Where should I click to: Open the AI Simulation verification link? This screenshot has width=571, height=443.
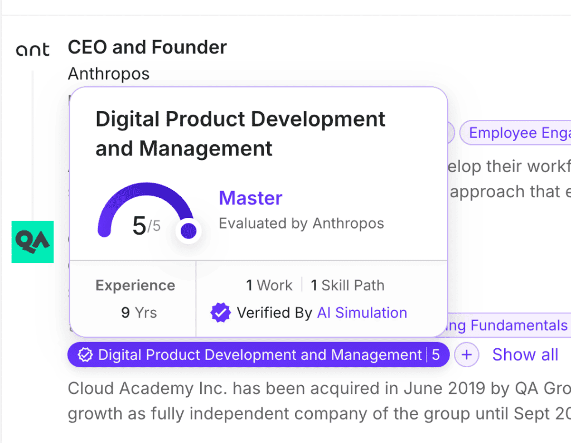362,313
